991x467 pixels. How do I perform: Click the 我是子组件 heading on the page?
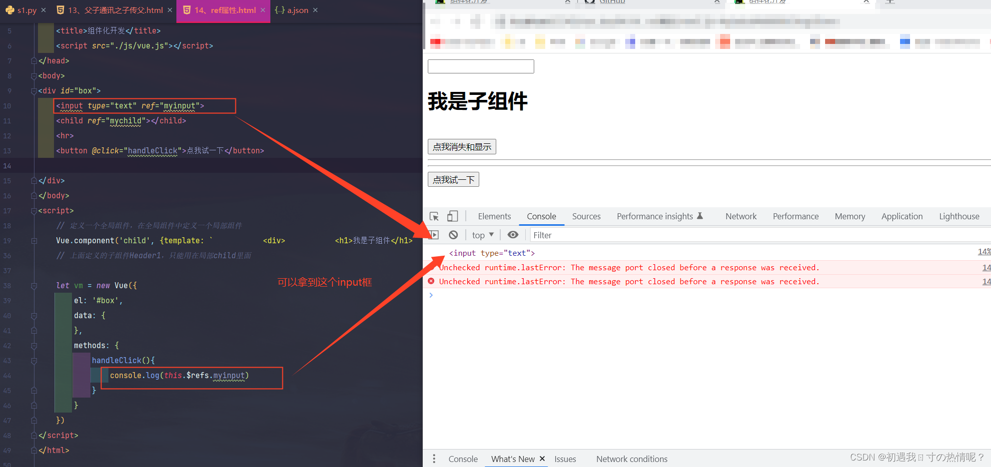(477, 101)
